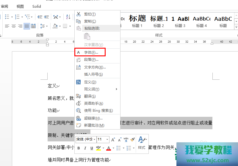This screenshot has width=238, height=166.
Task: Click the Distributed alignment icon
Action: pos(33,26)
